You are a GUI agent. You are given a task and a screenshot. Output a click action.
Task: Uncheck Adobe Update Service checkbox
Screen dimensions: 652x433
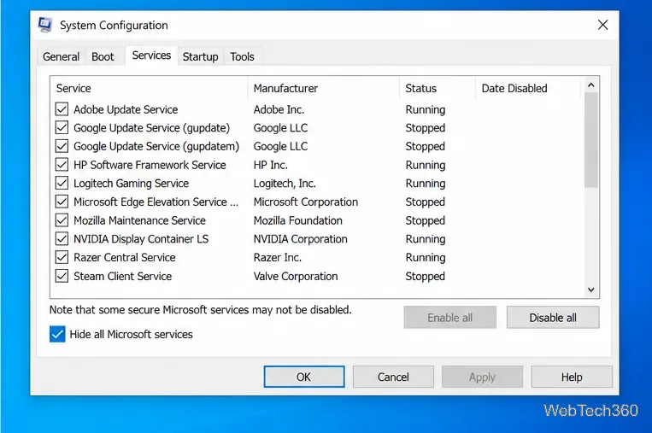coord(62,109)
